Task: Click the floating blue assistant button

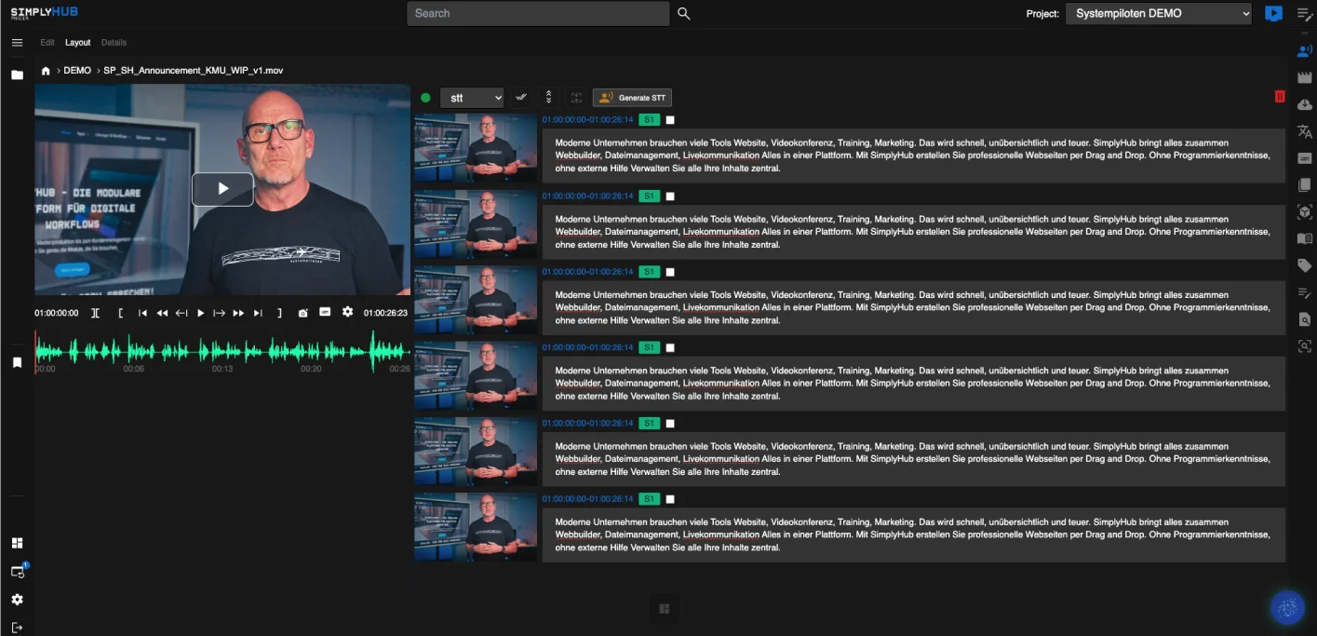Action: click(1288, 608)
